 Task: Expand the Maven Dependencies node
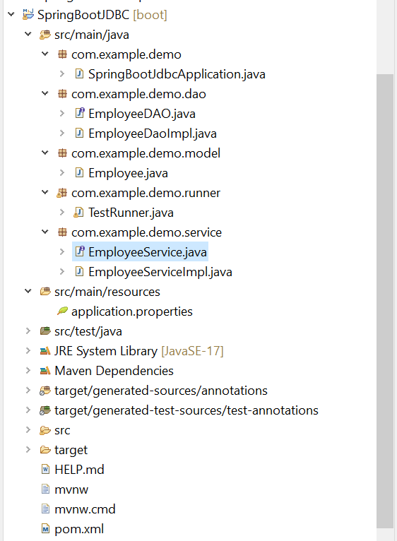pos(28,371)
